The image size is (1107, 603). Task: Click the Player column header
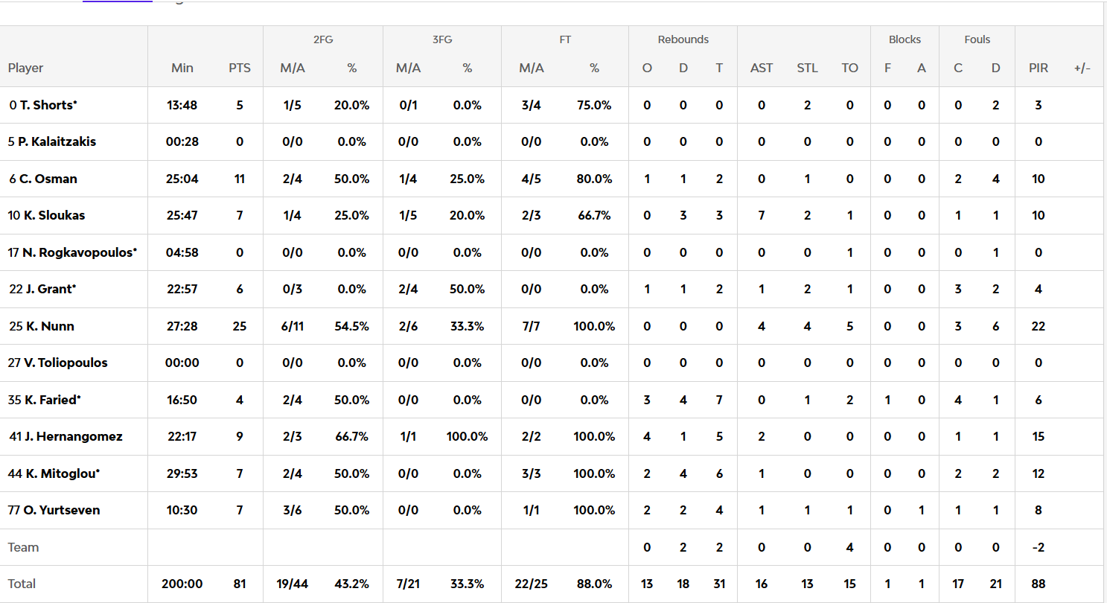click(x=26, y=68)
